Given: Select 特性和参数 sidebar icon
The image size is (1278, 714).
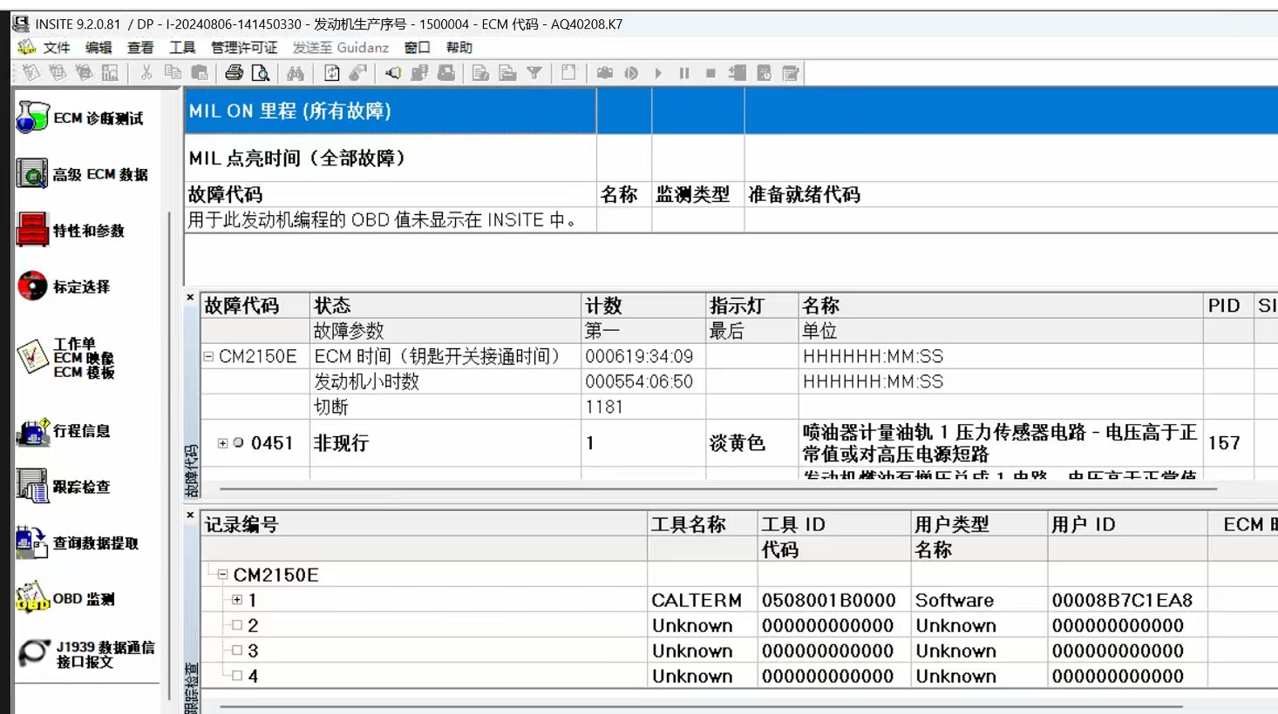Looking at the screenshot, I should [32, 230].
